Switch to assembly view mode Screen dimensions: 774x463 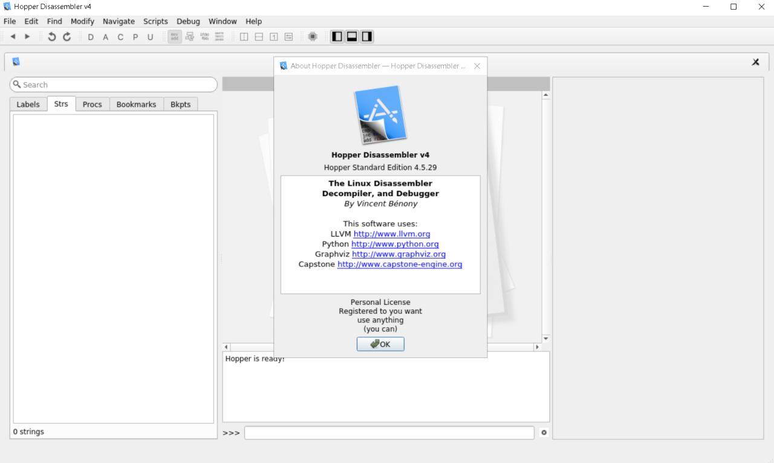[x=175, y=37]
